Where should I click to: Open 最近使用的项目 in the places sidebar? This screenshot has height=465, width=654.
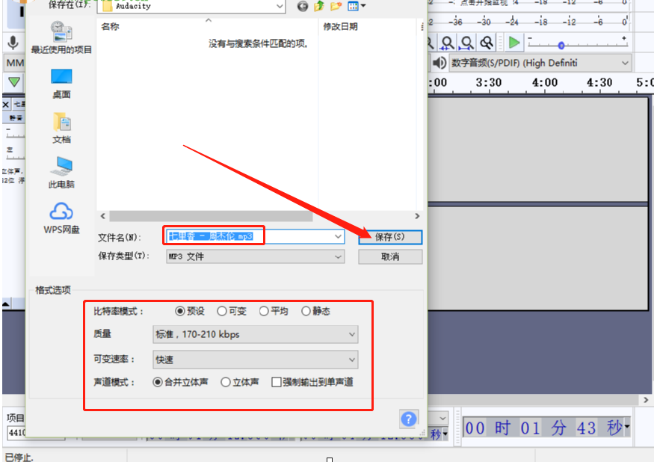pos(61,37)
